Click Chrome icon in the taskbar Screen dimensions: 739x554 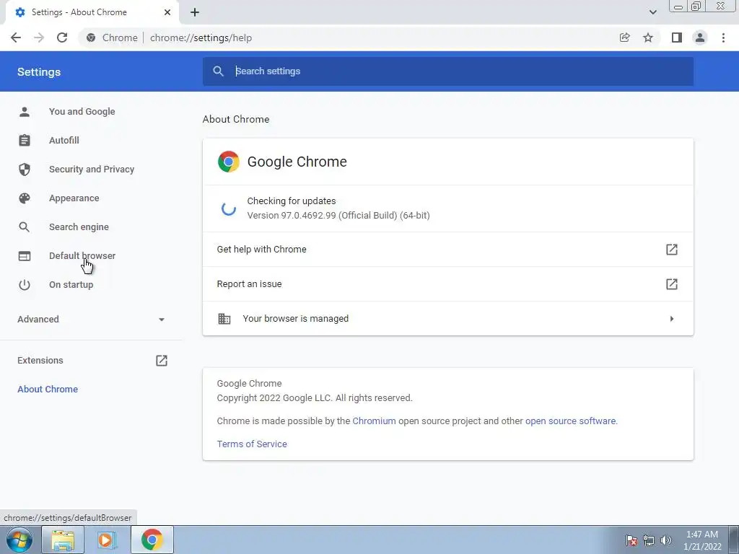point(152,540)
